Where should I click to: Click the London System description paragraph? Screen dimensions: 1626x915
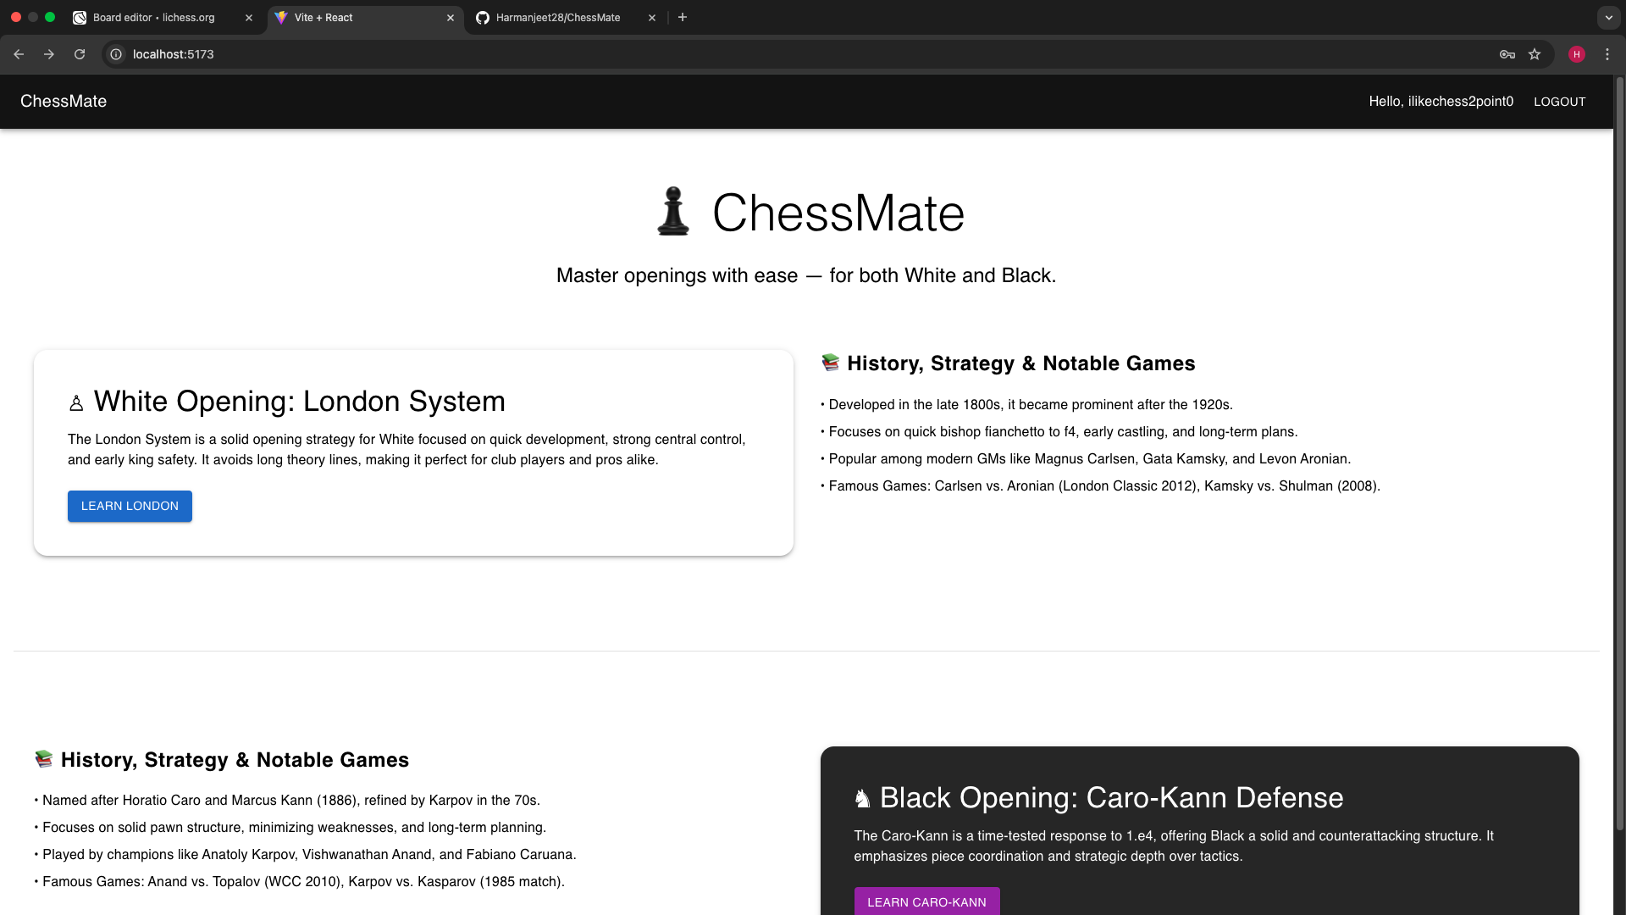pyautogui.click(x=406, y=450)
